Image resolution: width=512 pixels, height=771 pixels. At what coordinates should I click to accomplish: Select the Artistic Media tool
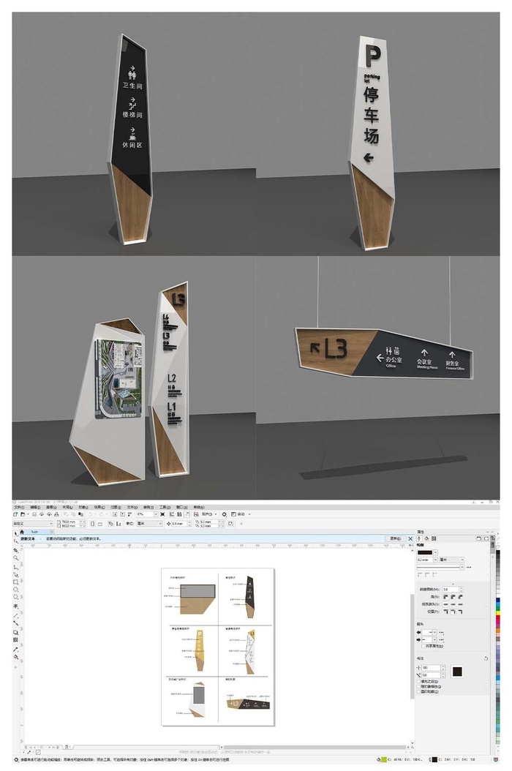(x=16, y=574)
